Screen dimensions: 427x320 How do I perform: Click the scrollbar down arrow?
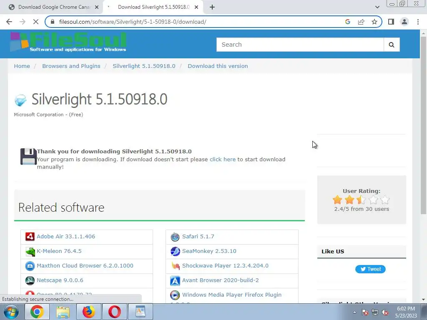pos(423,300)
